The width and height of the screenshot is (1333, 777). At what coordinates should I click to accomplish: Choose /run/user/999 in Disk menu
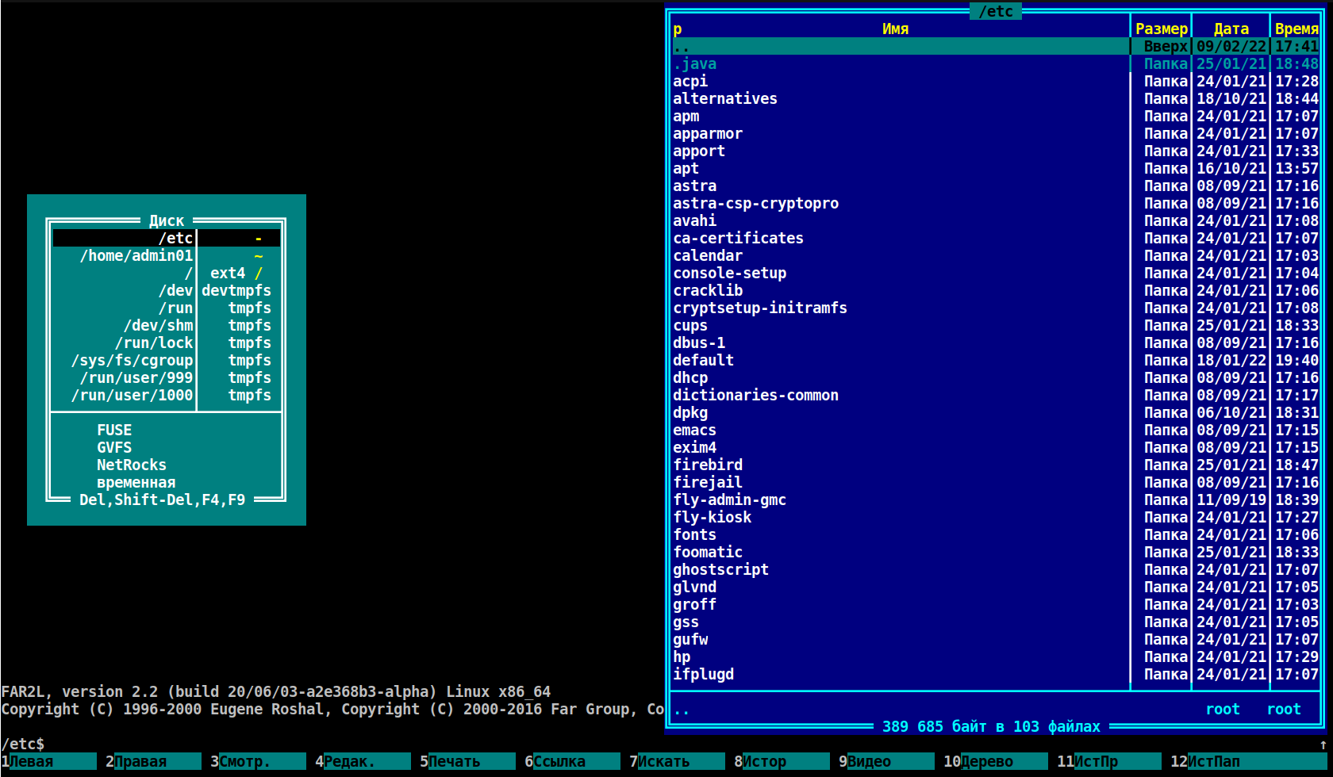(x=167, y=377)
